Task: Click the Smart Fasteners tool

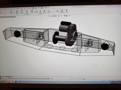Action: (17, 12)
